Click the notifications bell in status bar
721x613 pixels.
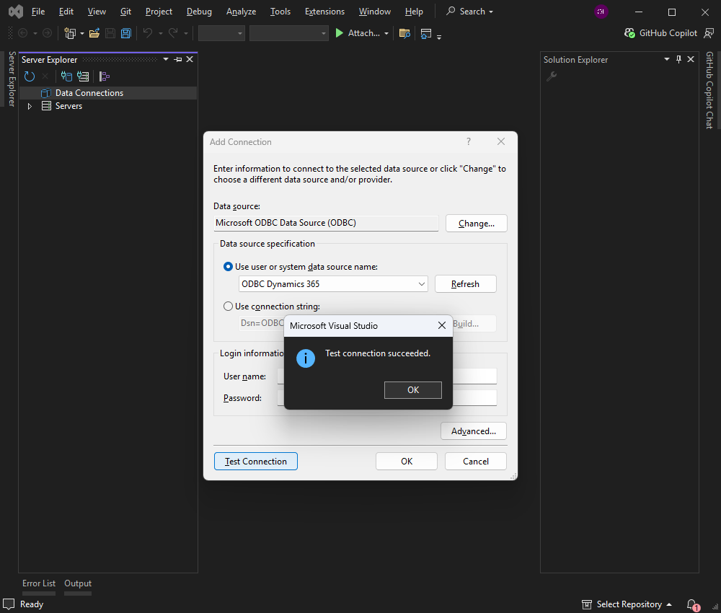[x=691, y=604]
